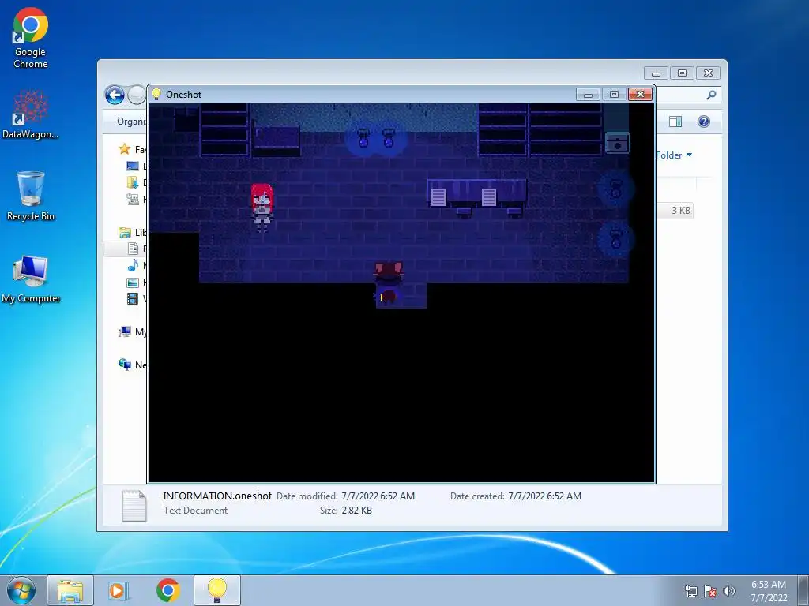
Task: Click the INFORMATION.oneshot file name in details pane
Action: point(217,496)
